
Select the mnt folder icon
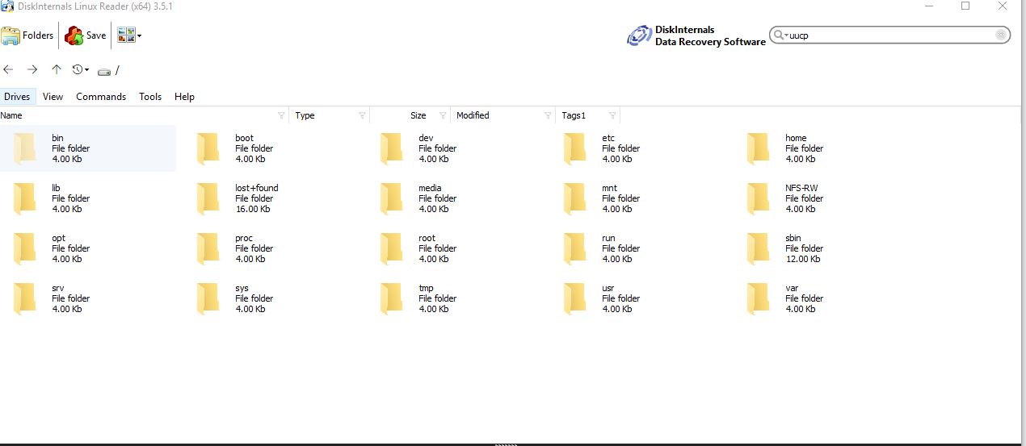(x=574, y=198)
